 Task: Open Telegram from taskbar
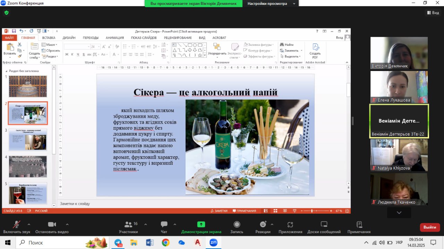click(118, 243)
